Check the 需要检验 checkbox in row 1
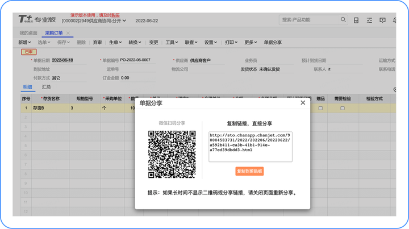 tap(343, 108)
